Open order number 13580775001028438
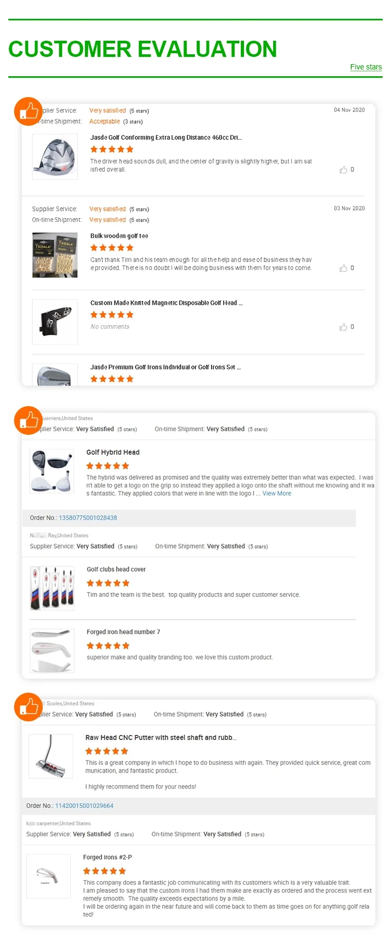This screenshot has width=391, height=937. [88, 518]
